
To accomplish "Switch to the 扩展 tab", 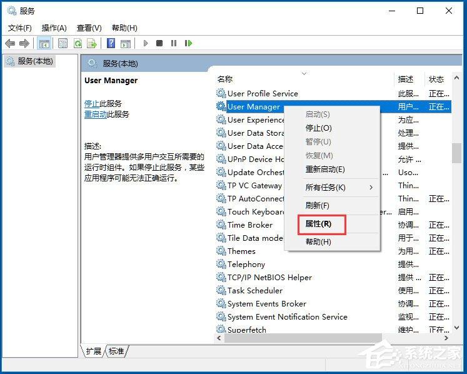I will tap(94, 351).
